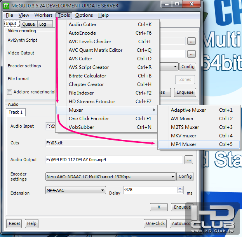Select AVI Muxer
Viewport: 242px width, 237px height.
coord(199,119)
